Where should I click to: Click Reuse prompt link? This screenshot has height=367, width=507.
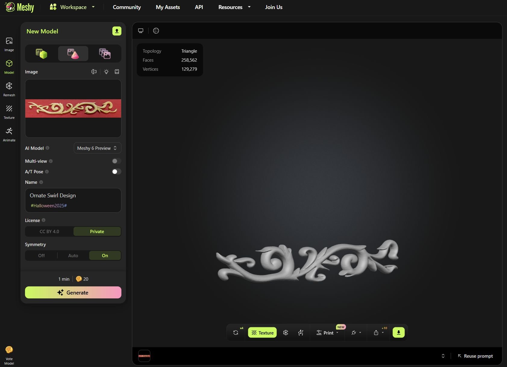(x=475, y=356)
